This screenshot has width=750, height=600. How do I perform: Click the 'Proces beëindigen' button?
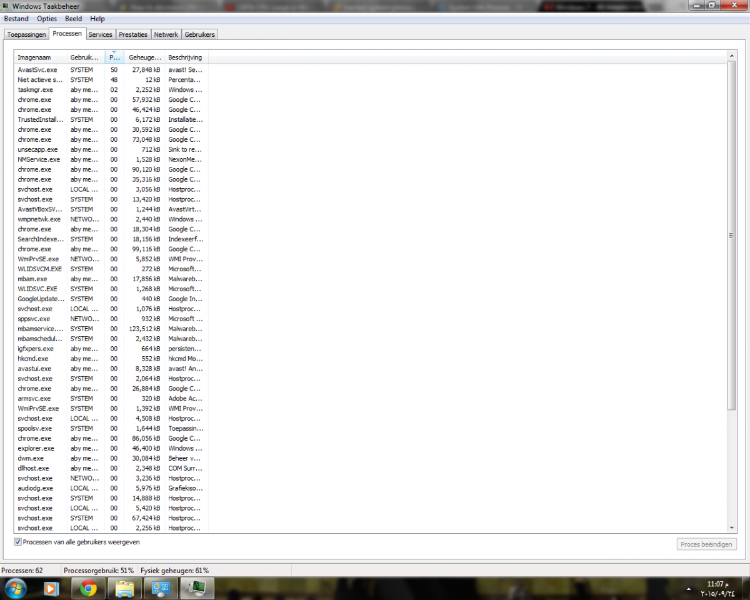[x=706, y=544]
